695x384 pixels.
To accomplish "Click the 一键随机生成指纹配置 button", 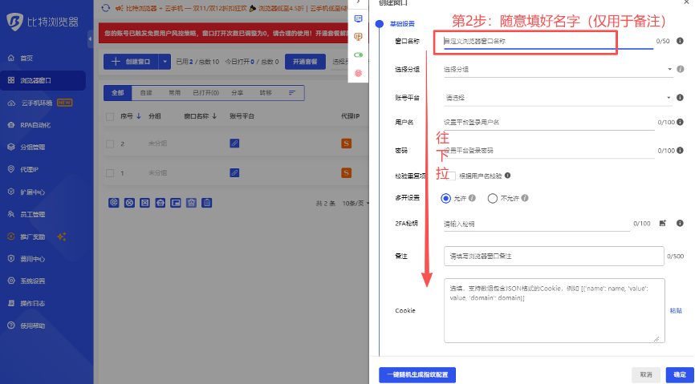I will 418,374.
